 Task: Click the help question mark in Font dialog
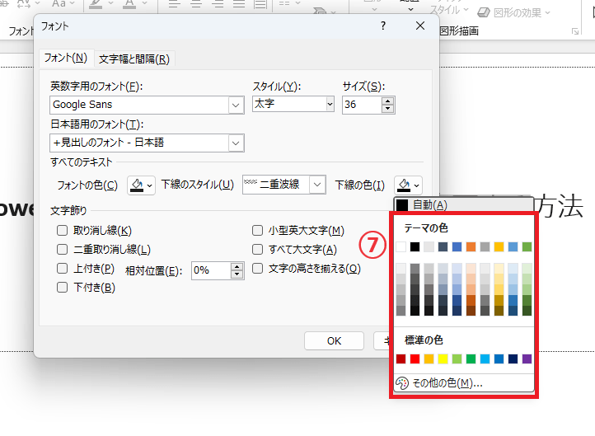(x=383, y=26)
